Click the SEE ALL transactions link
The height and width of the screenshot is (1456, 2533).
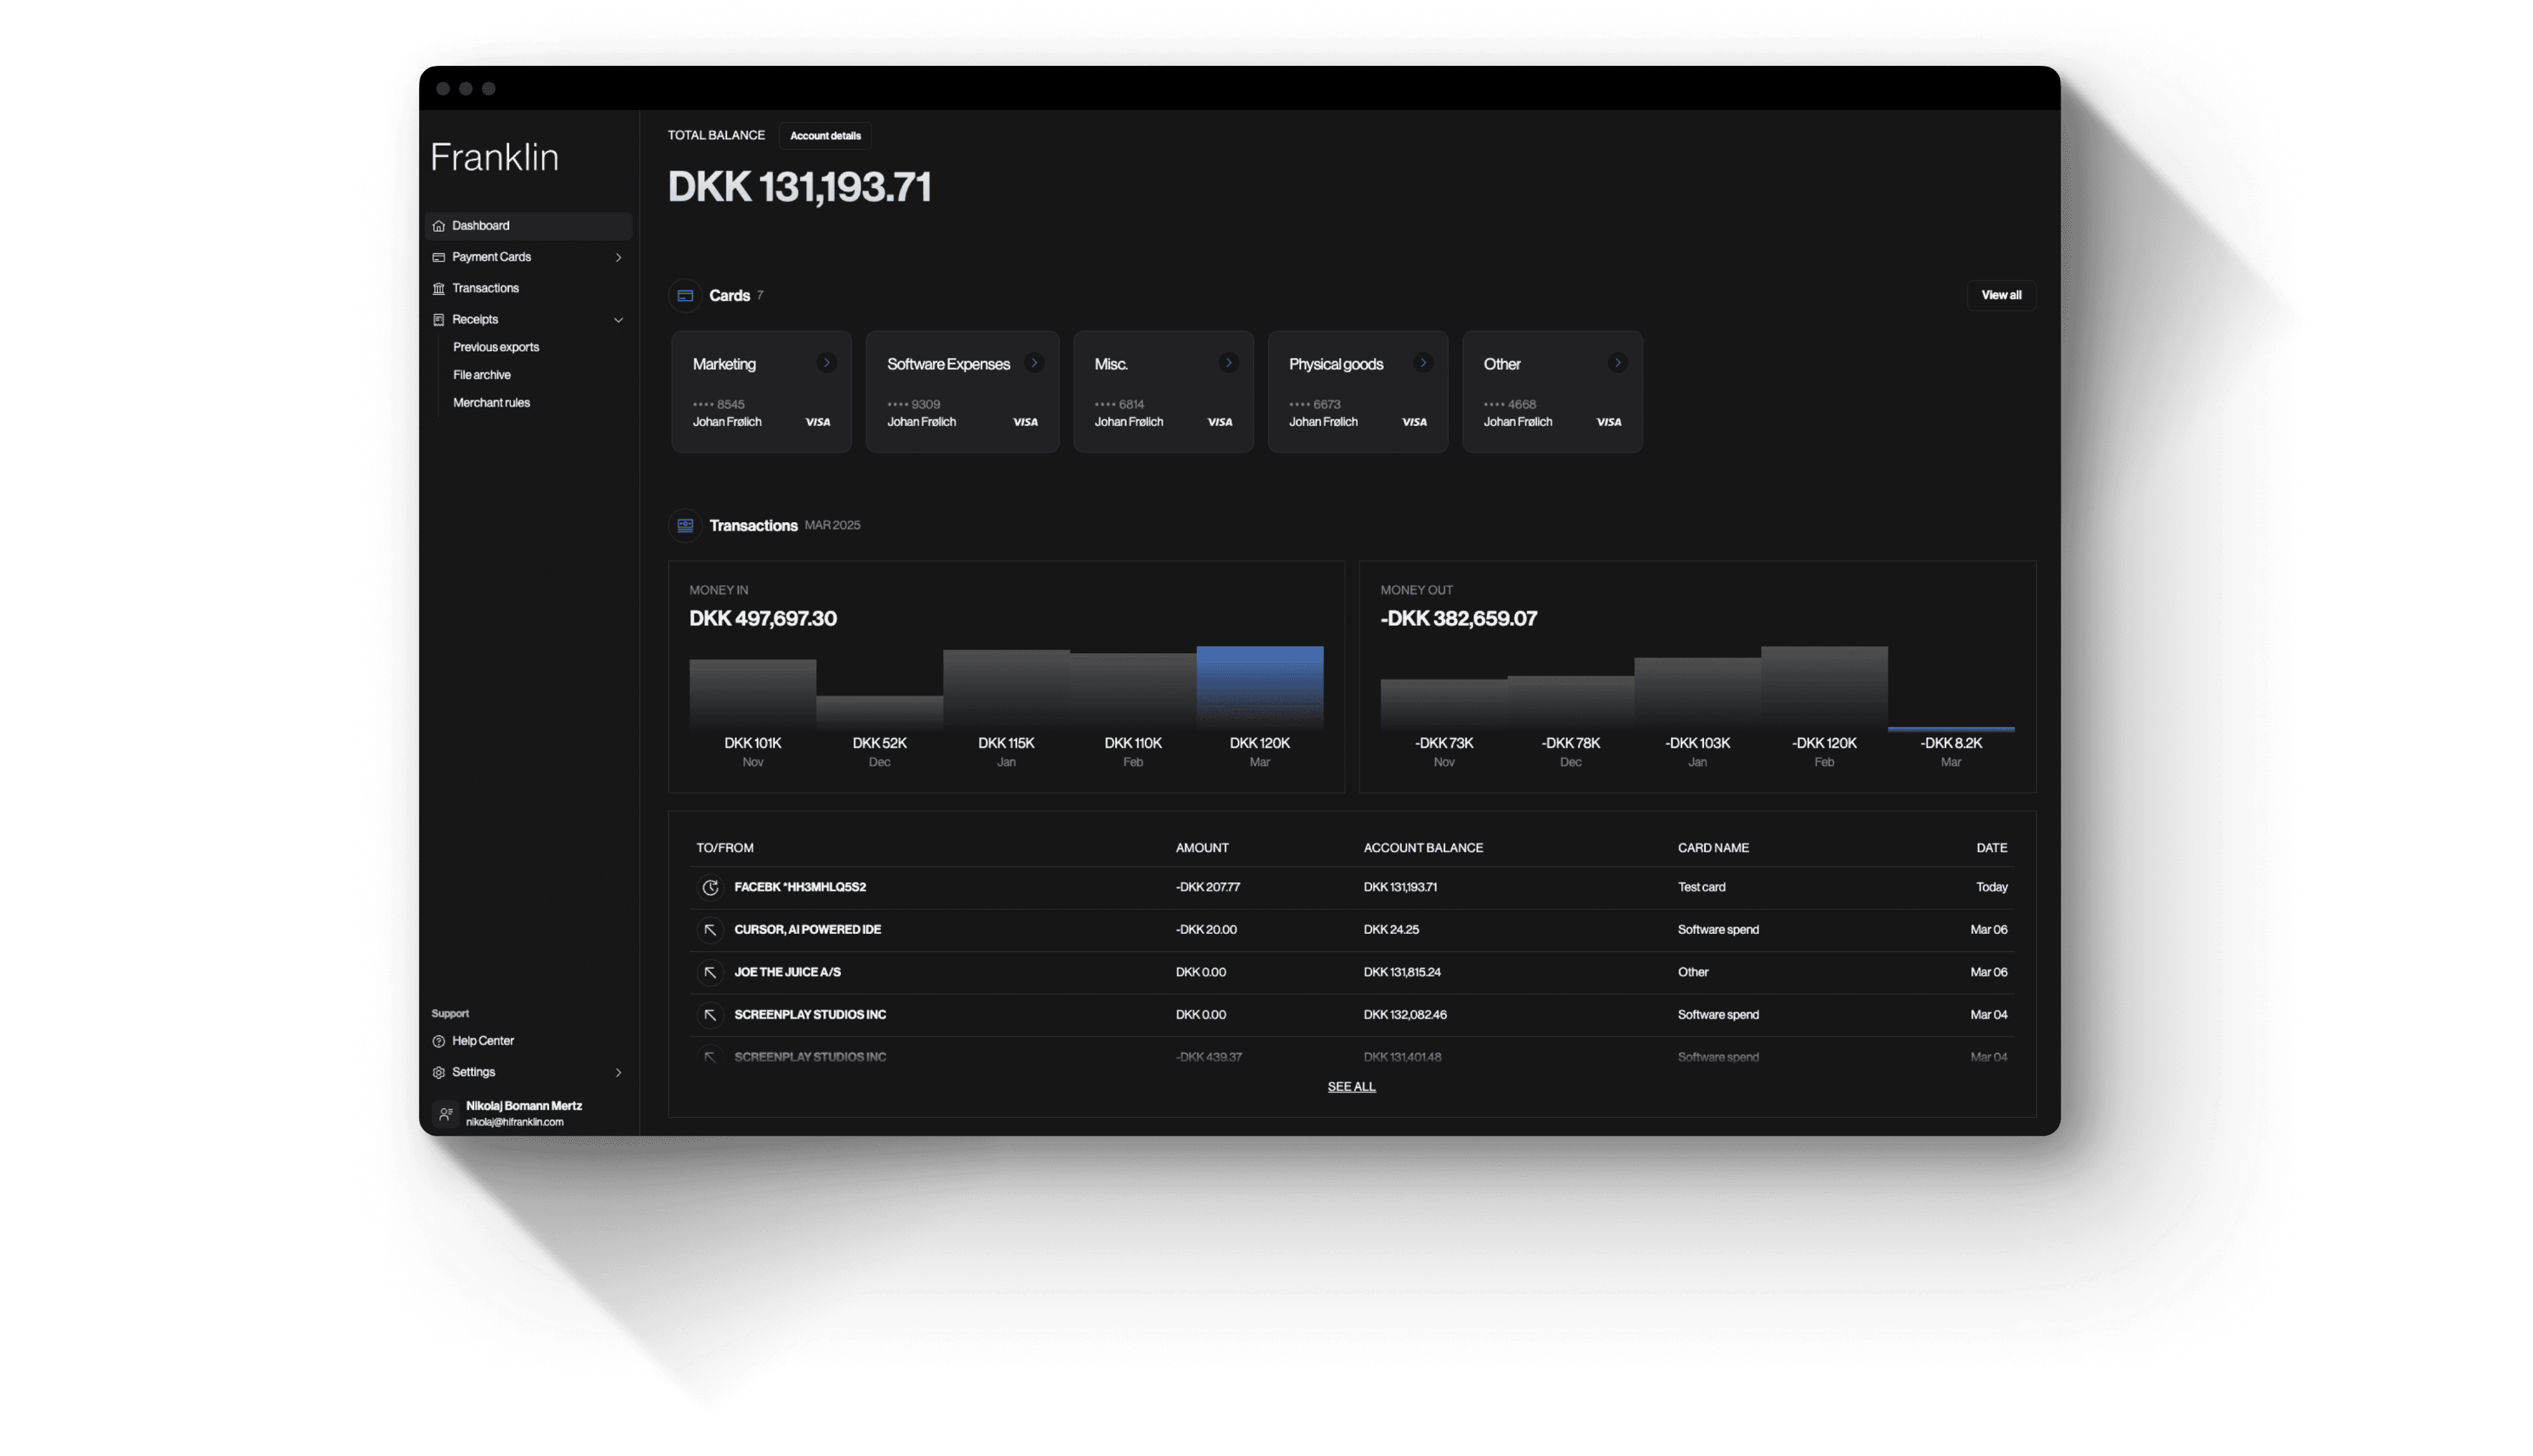click(1351, 1087)
